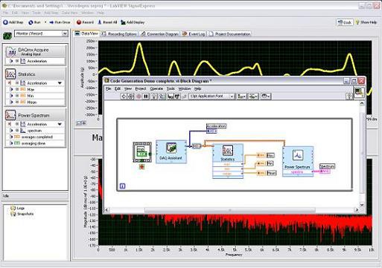Toggle Highlight Execution lightbulb icon
The height and width of the screenshot is (268, 382).
(x=154, y=97)
